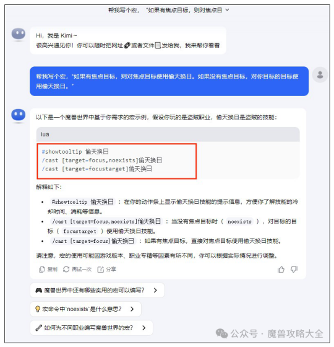Screen dimensions: 334x347
Task: Click the copy icon below the response
Action: point(42,270)
